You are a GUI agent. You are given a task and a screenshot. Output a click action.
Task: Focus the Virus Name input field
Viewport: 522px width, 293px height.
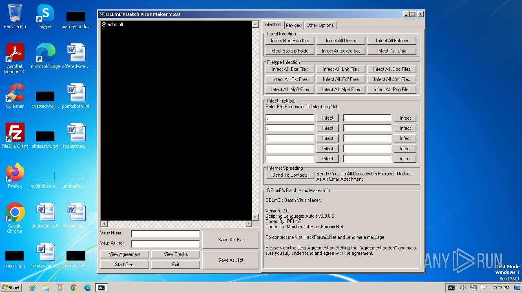tap(166, 234)
